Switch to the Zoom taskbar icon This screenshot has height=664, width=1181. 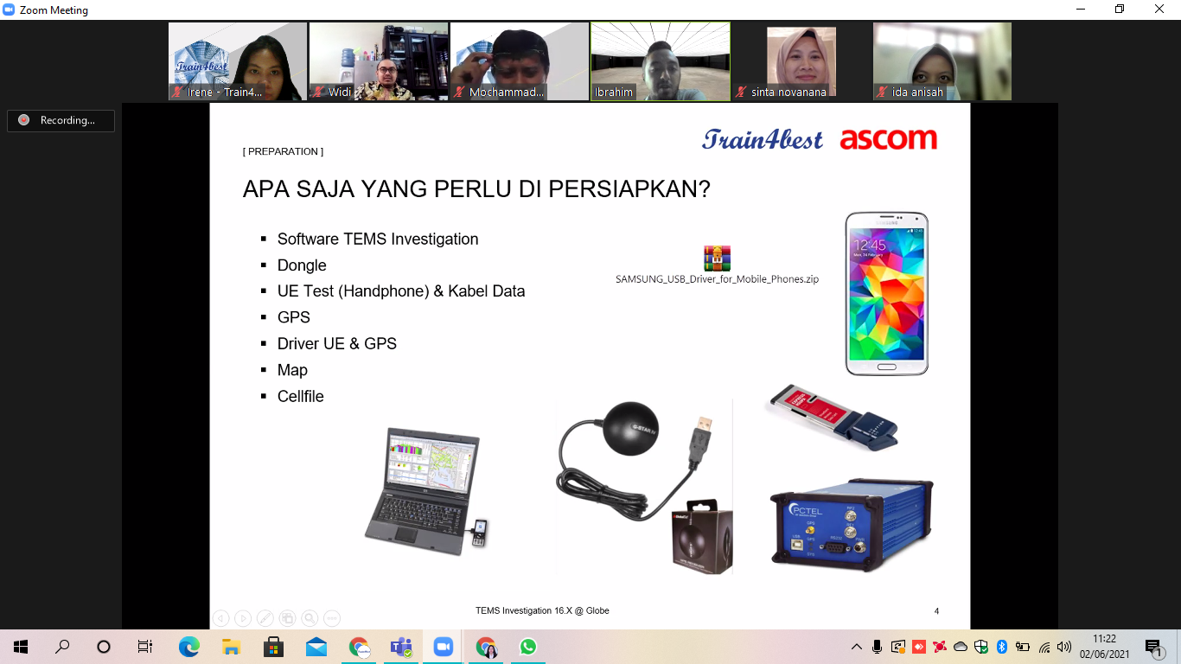coord(444,647)
